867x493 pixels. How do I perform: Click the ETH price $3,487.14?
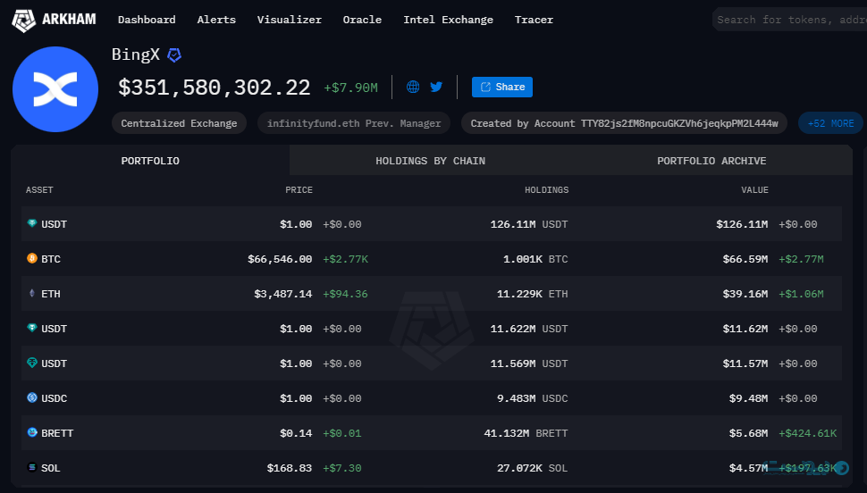pyautogui.click(x=283, y=294)
